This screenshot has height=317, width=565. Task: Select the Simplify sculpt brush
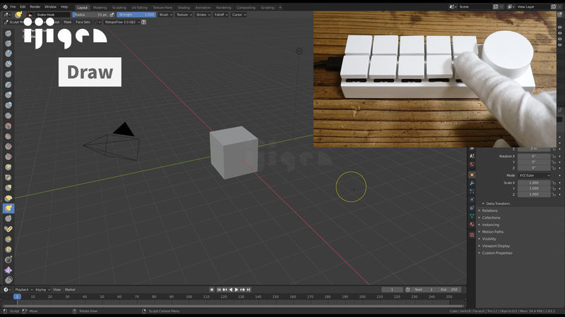pos(8,280)
